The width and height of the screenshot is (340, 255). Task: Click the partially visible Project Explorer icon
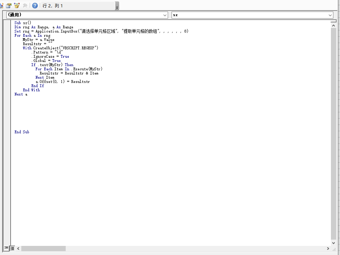point(1,6)
